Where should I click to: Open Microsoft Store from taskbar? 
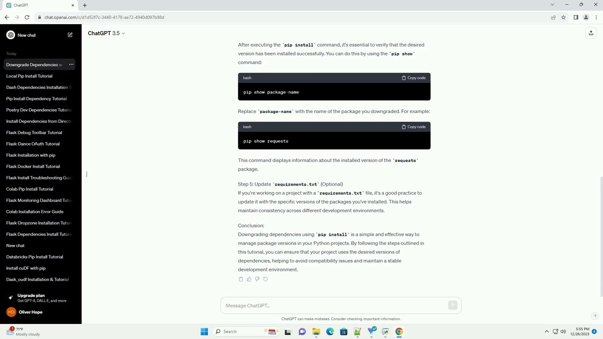[343, 331]
